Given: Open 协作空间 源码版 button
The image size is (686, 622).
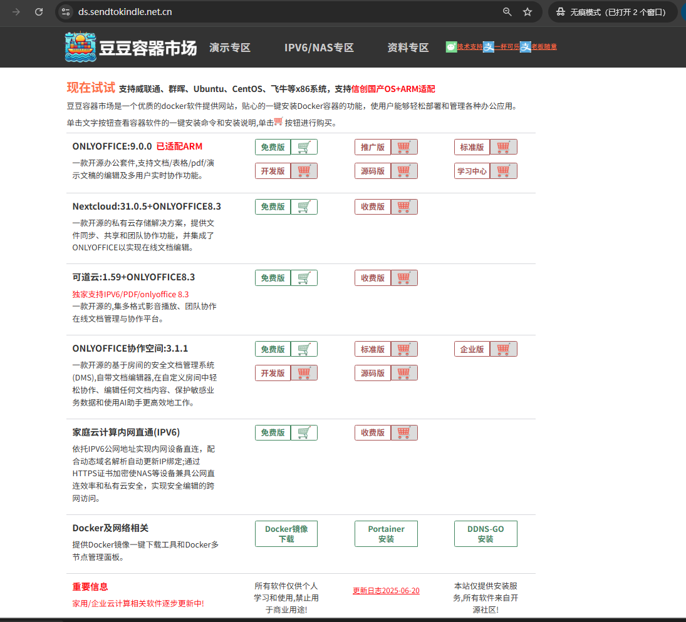Looking at the screenshot, I should [x=373, y=373].
